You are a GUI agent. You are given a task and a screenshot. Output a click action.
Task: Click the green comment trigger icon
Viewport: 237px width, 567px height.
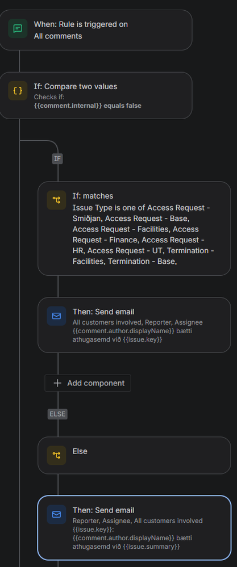click(18, 28)
